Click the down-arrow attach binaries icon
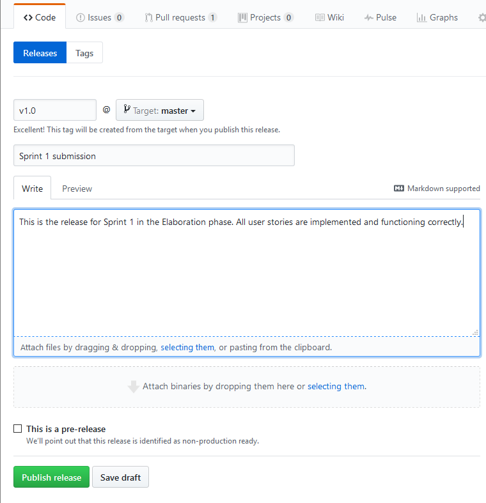This screenshot has width=486, height=503. pyautogui.click(x=134, y=387)
